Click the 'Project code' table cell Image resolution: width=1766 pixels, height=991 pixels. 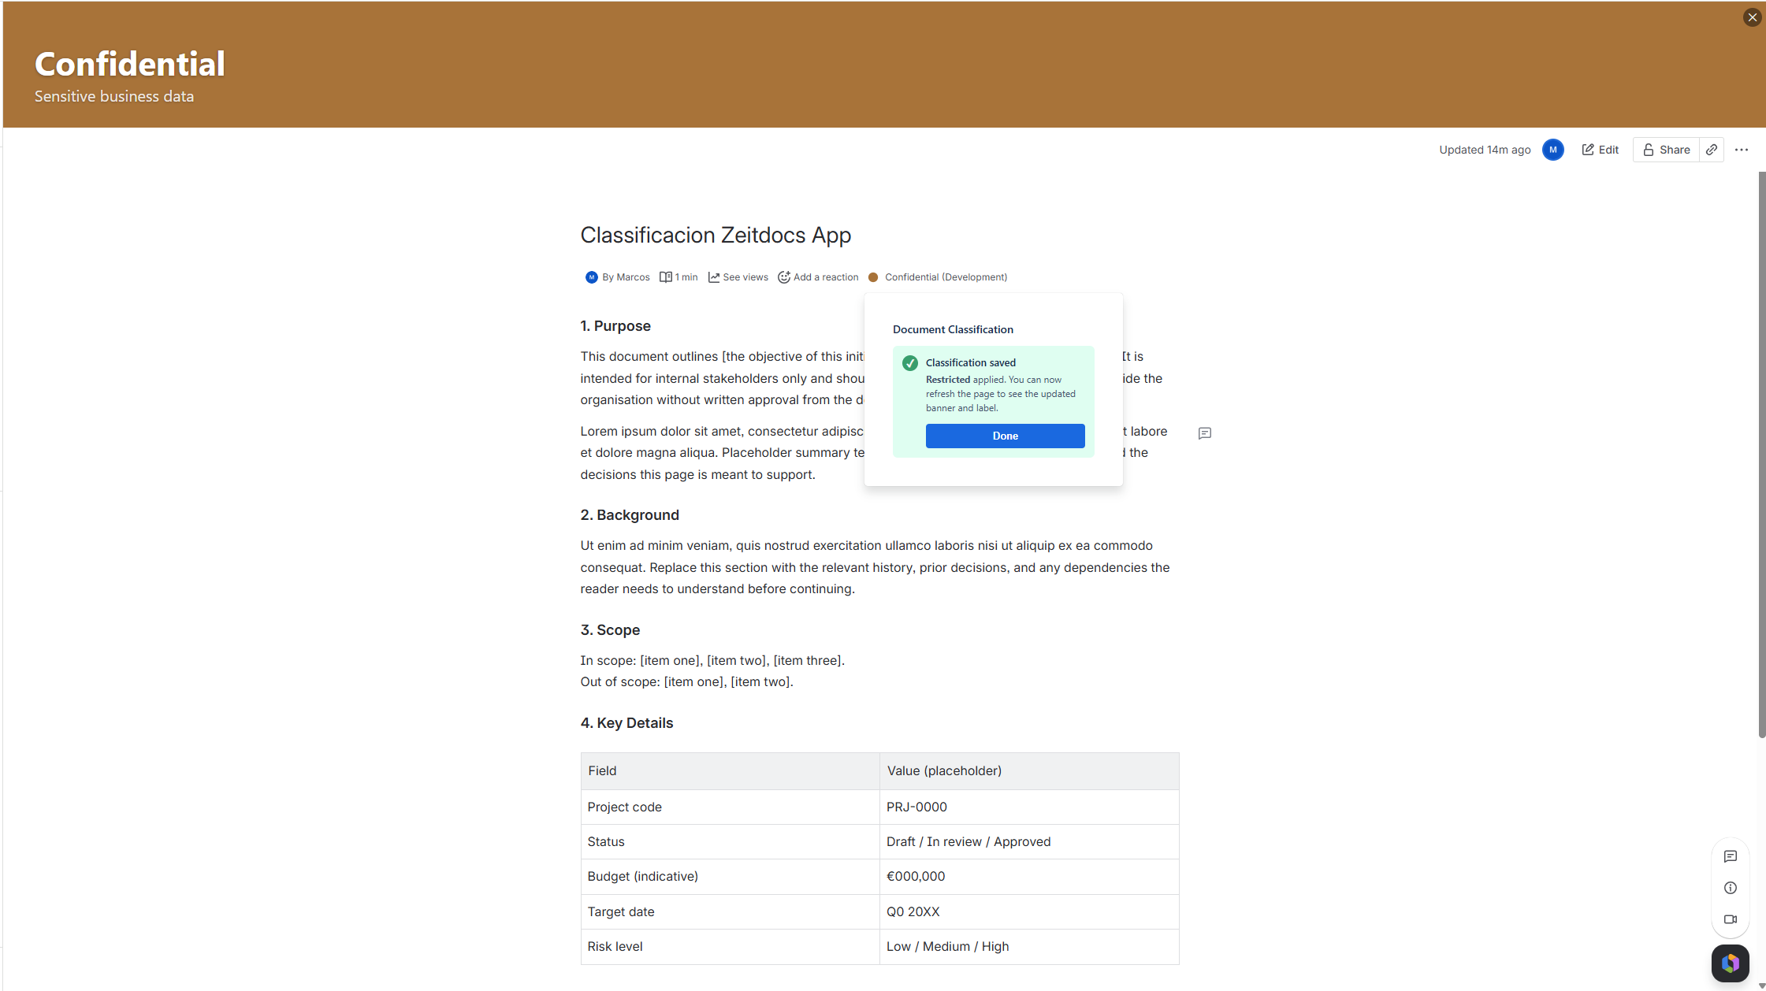pos(730,807)
